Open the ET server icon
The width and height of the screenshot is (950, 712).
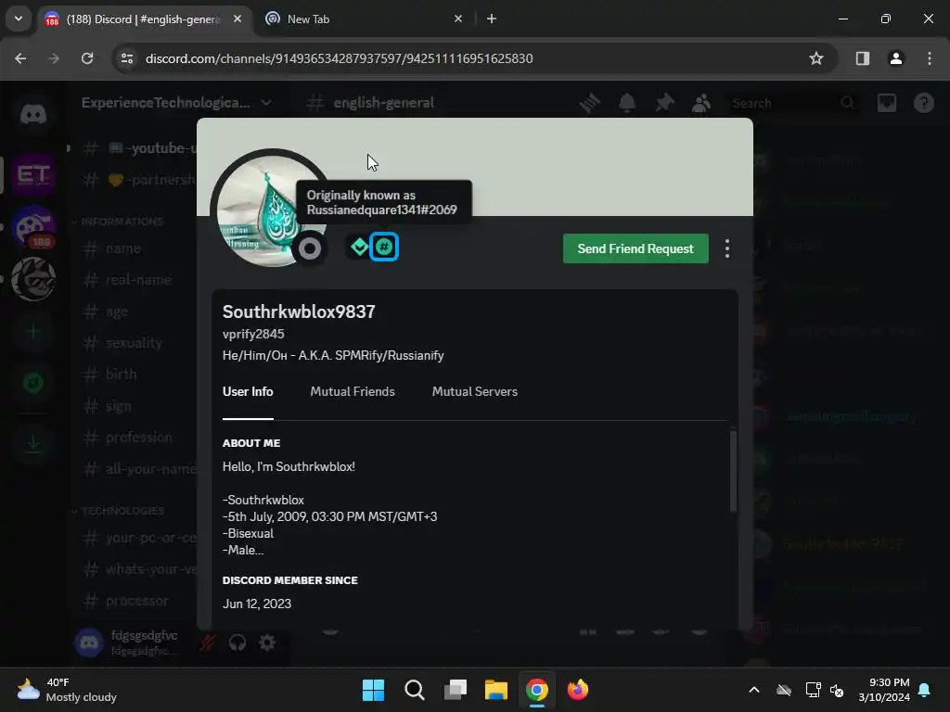[x=33, y=175]
